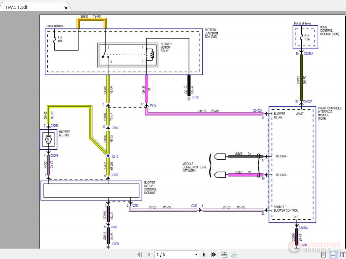Click the G102 ground reference link
This screenshot has width=346, height=259.
coord(195,97)
